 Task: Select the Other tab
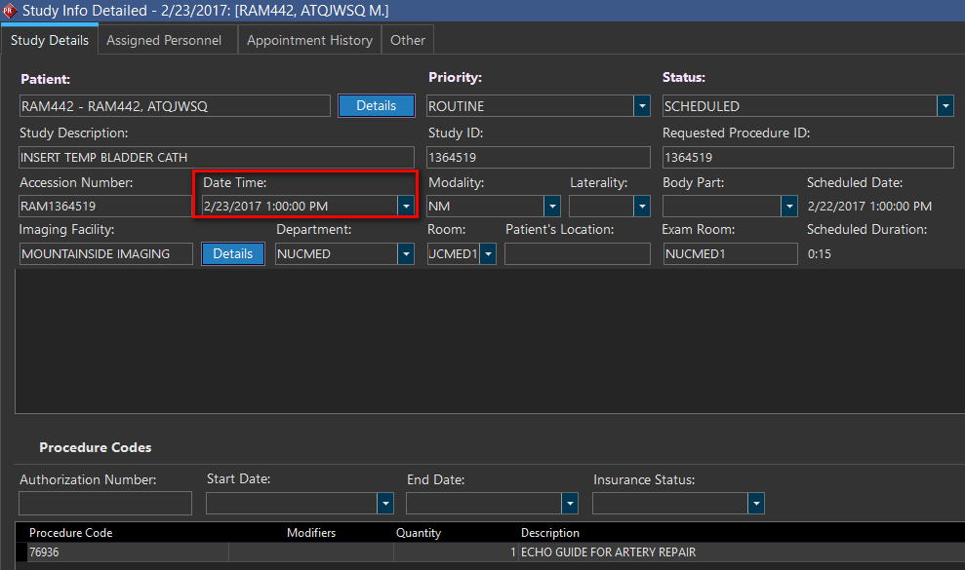[408, 41]
